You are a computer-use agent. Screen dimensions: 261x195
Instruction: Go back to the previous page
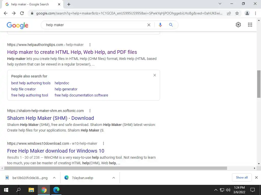coord(6,13)
